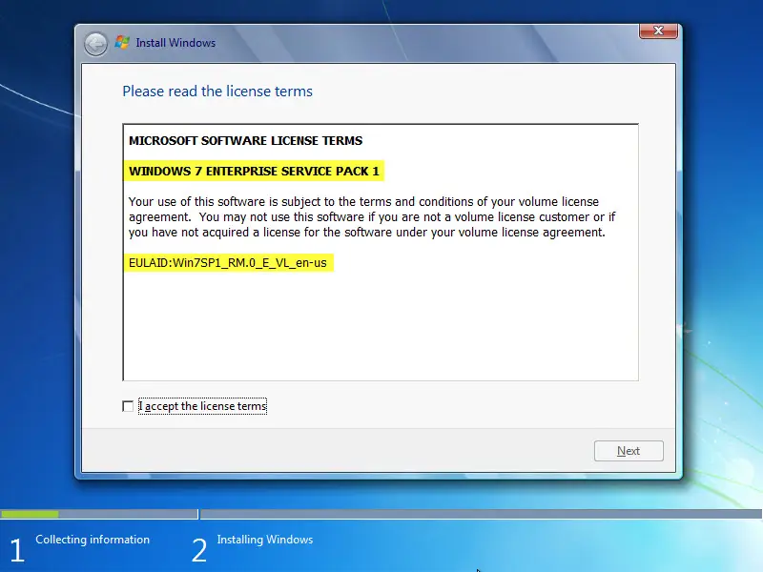
Task: Click 'Please read the license terms' heading
Action: pyautogui.click(x=217, y=92)
